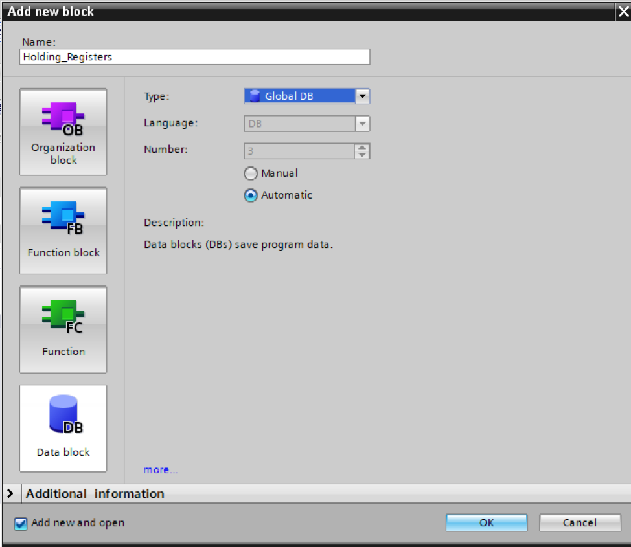Open the Type dropdown showing Global DB
This screenshot has height=547, width=631.
point(362,96)
